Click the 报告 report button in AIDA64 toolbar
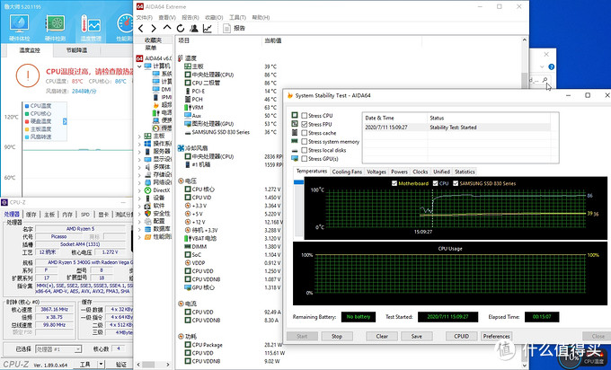Viewport: 611px width, 370px height. [x=235, y=28]
